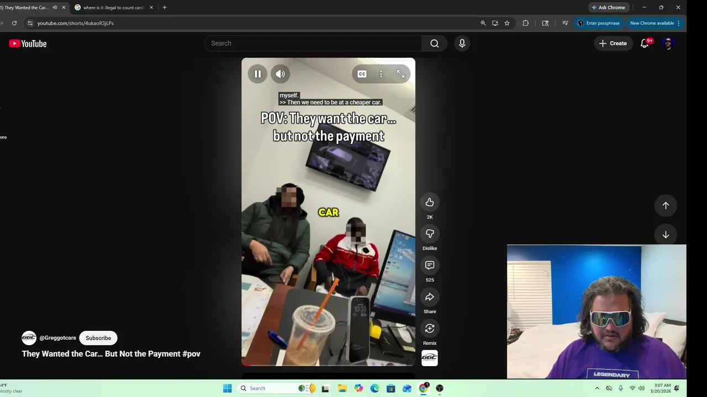Open the Chrome three-dot menu
The width and height of the screenshot is (707, 397).
click(679, 23)
